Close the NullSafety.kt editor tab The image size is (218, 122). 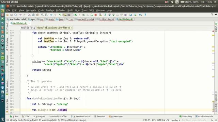pos(29,23)
